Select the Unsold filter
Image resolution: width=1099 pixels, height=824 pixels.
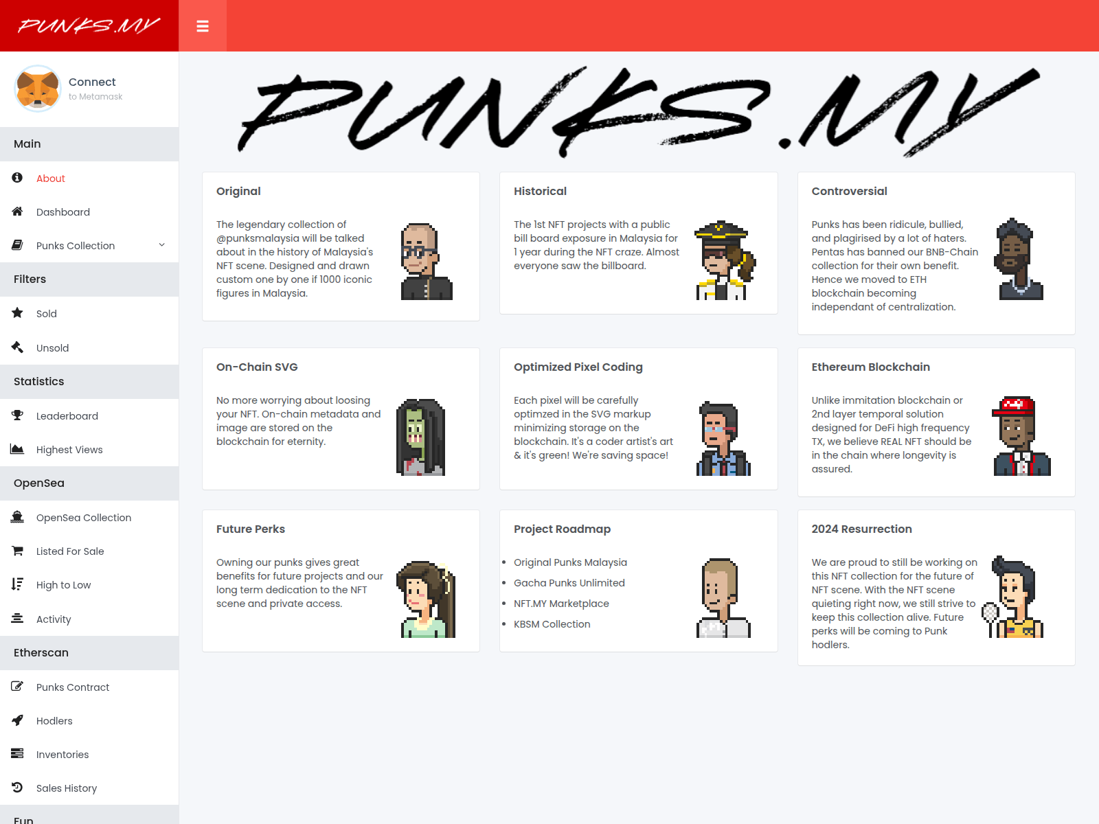pyautogui.click(x=89, y=348)
